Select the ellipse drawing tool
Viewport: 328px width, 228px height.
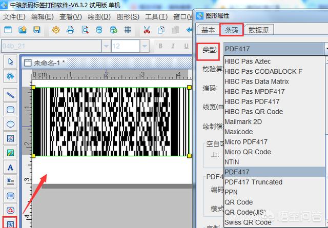[10, 124]
